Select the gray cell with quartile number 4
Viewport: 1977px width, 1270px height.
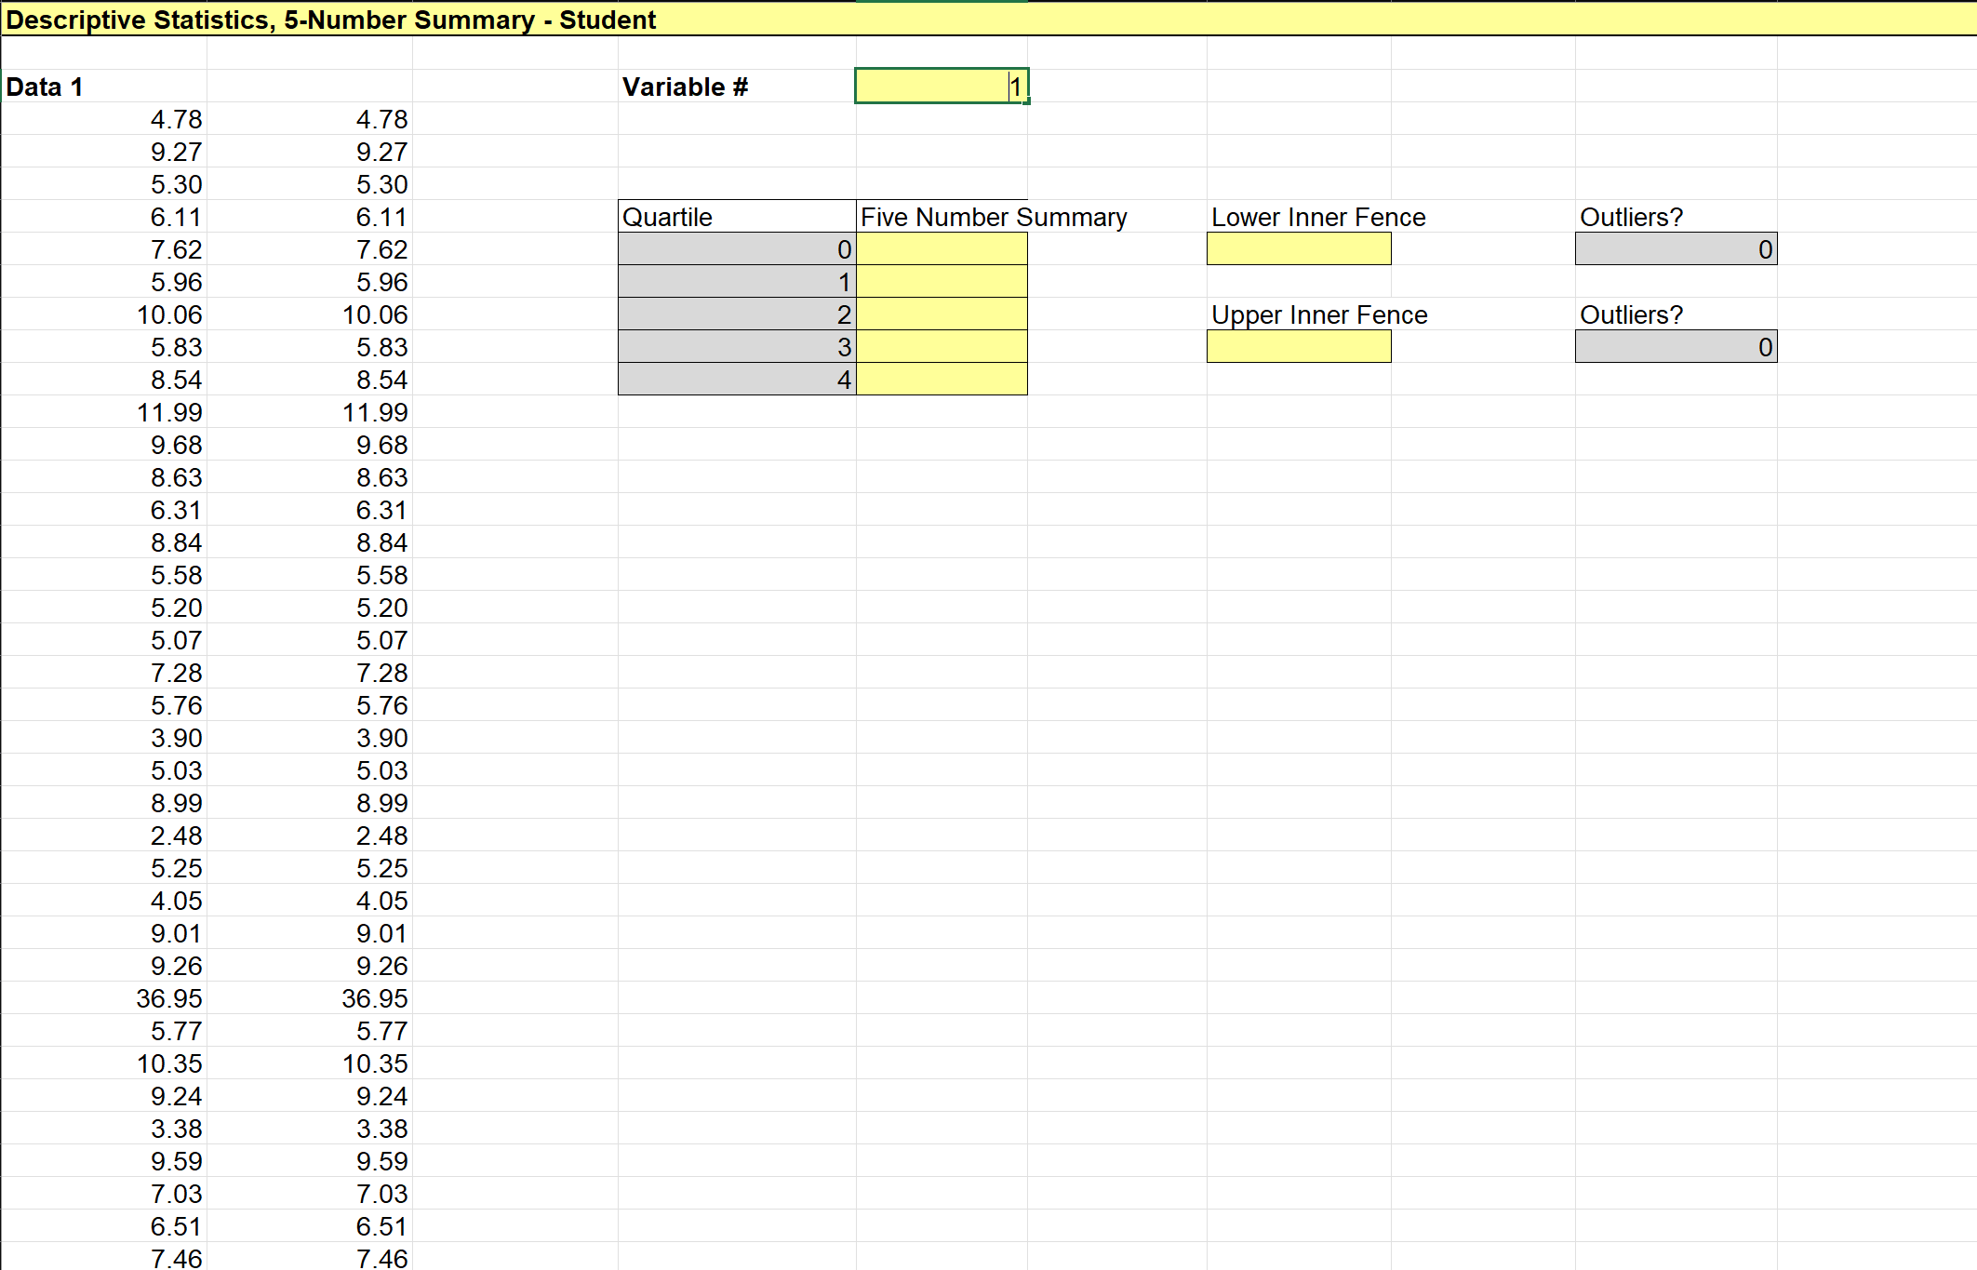point(736,380)
